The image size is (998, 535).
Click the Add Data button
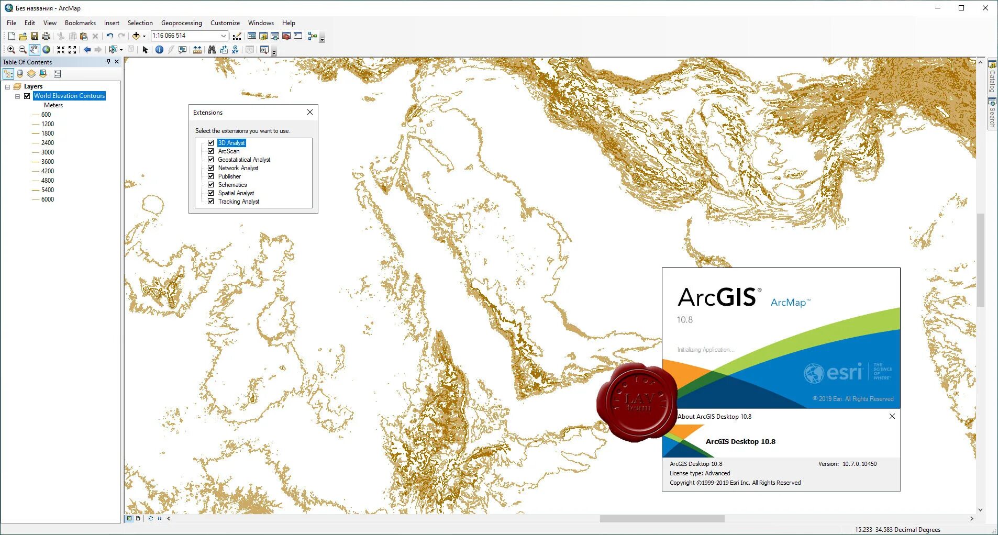pos(136,36)
